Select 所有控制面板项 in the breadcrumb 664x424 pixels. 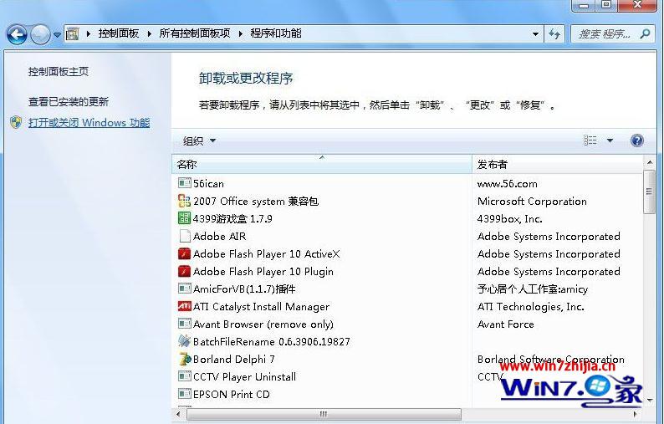(x=195, y=33)
